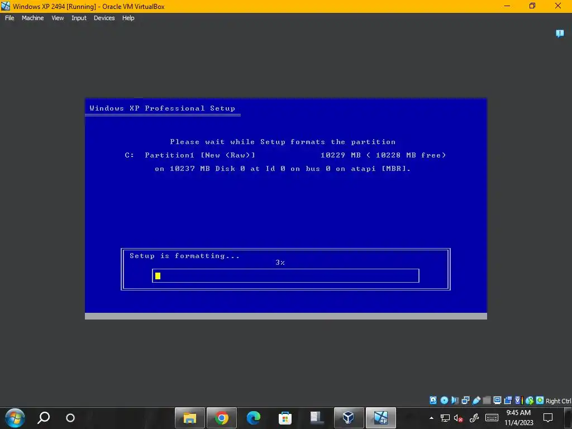572x429 pixels.
Task: Show hidden system tray icons
Action: [431, 418]
